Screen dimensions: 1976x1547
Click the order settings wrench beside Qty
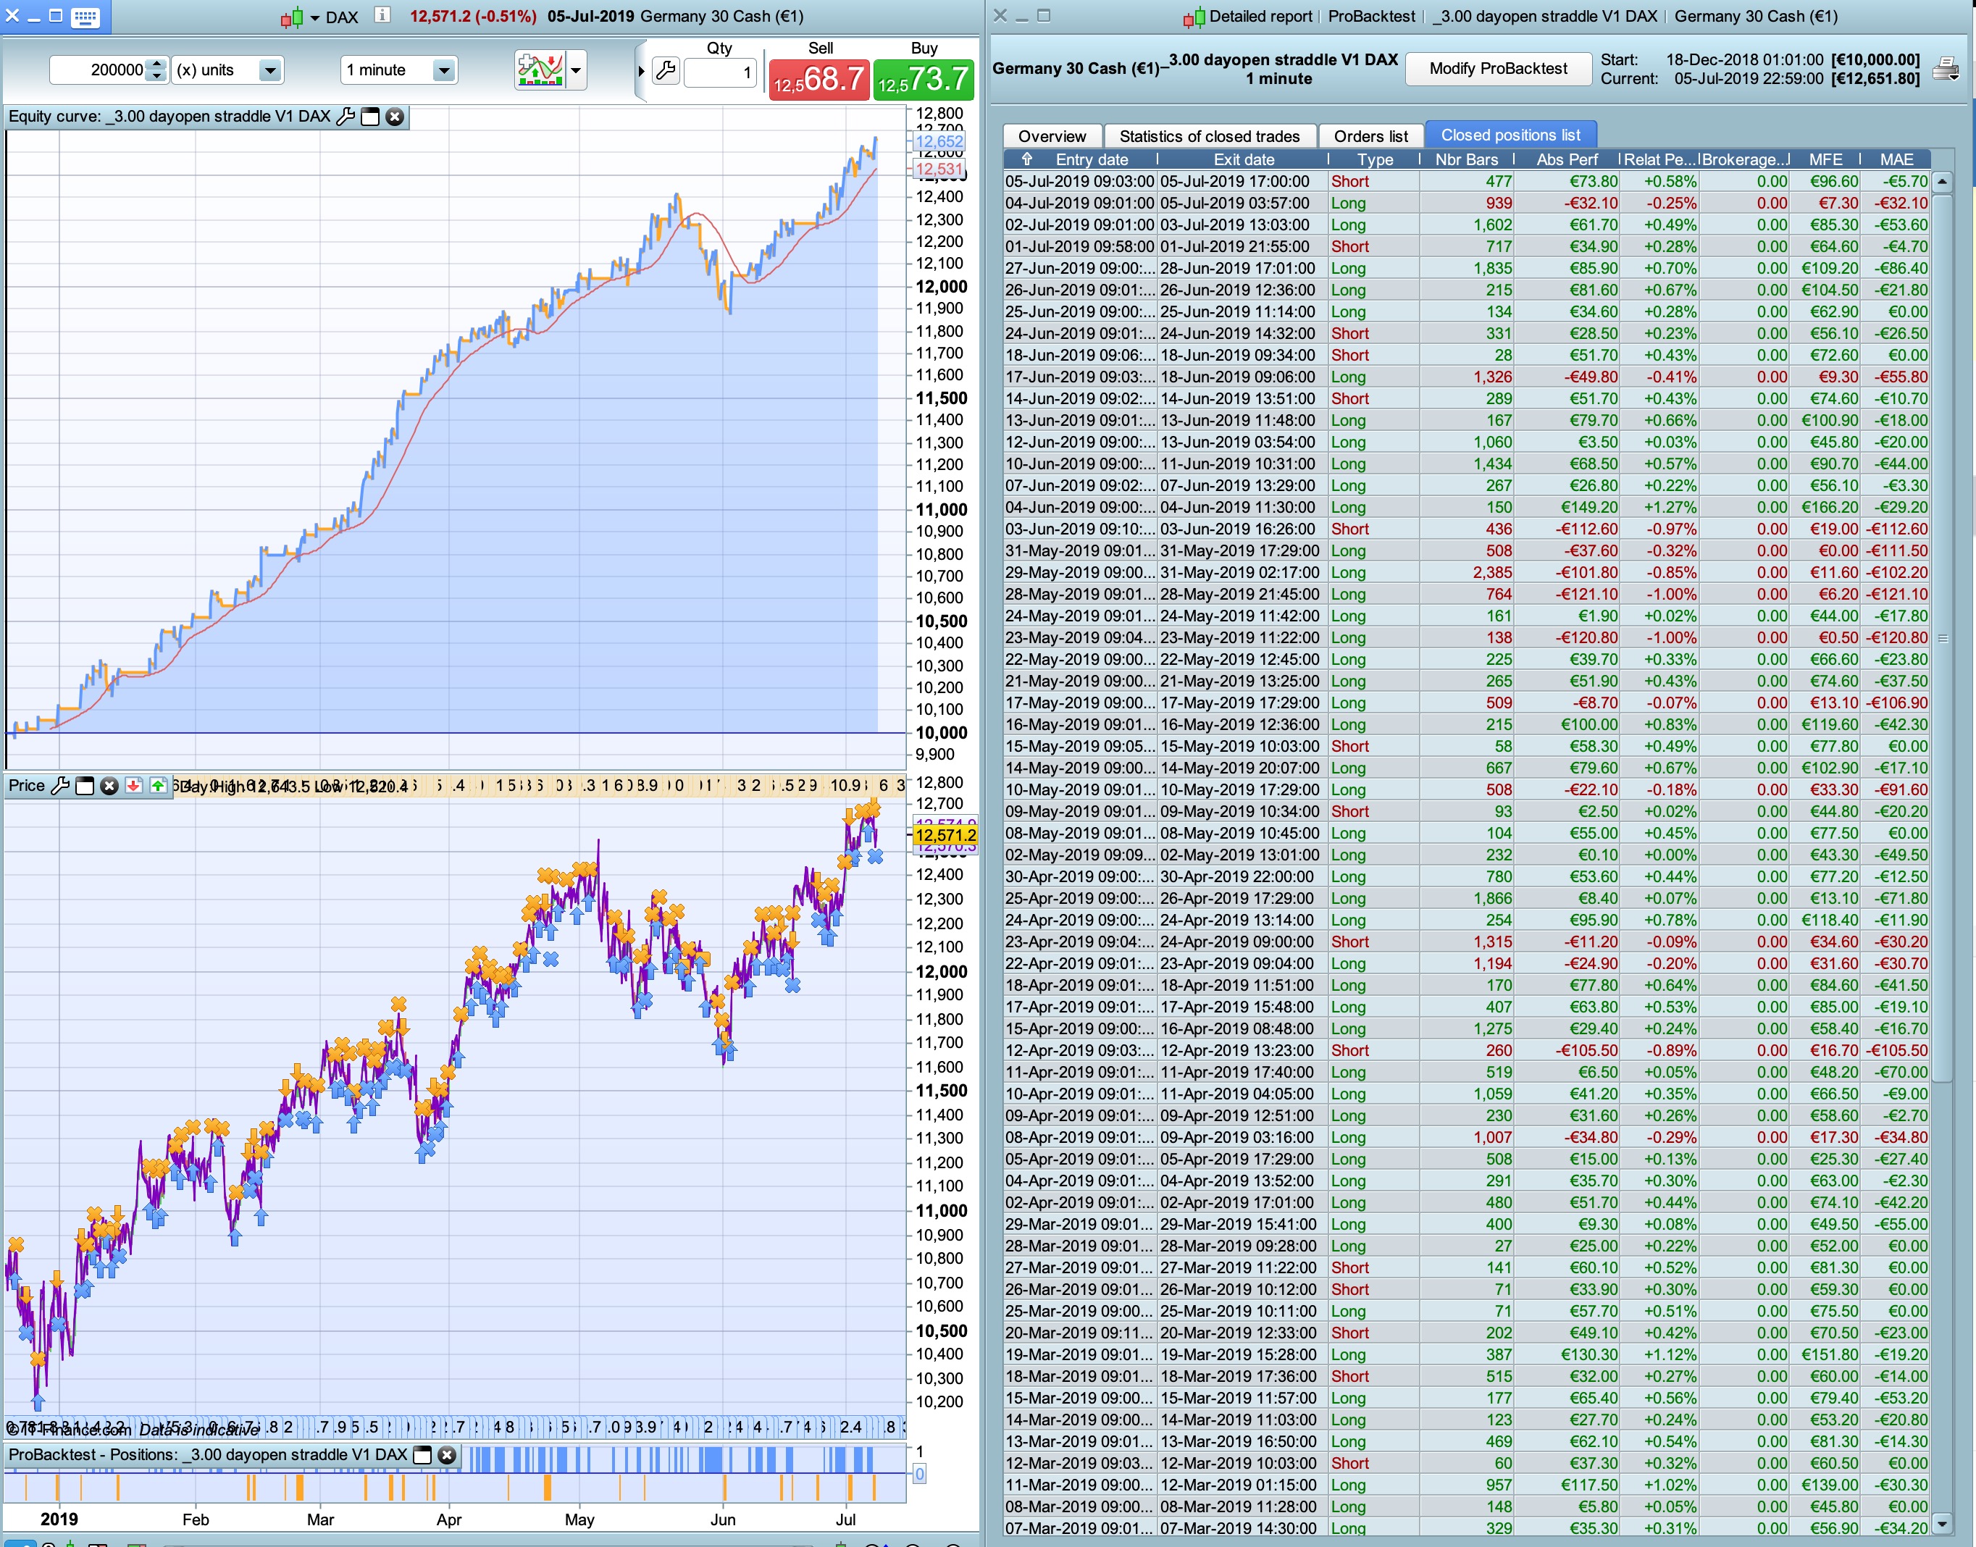click(x=666, y=71)
